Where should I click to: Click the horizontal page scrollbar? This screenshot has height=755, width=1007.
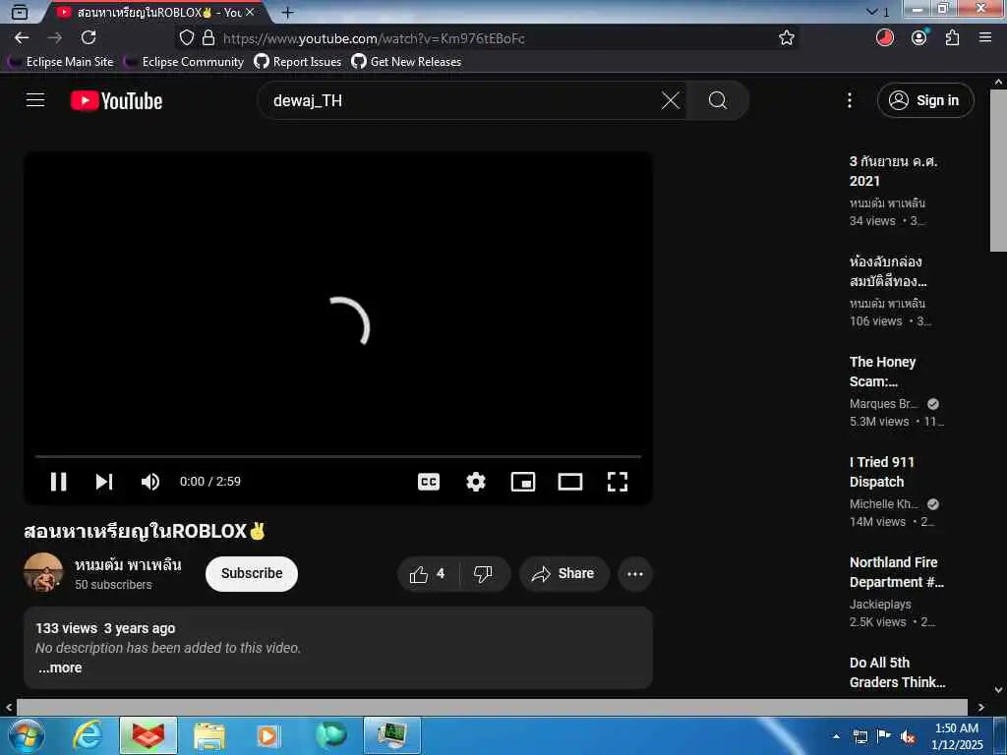[492, 707]
